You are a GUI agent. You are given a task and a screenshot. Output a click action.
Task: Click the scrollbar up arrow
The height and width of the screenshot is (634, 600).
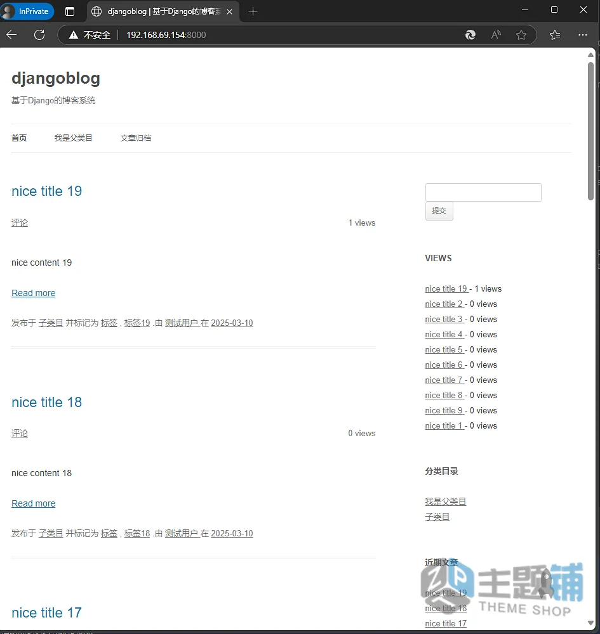point(590,55)
